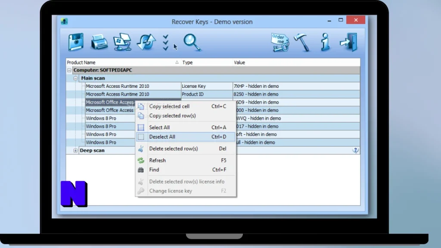This screenshot has width=441, height=248.
Task: Expand the Deep scan tree group
Action: pyautogui.click(x=75, y=150)
